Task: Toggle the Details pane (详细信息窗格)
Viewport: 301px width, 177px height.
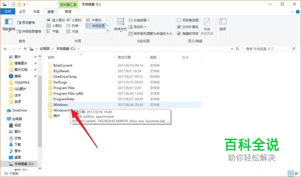Action: 29,31
